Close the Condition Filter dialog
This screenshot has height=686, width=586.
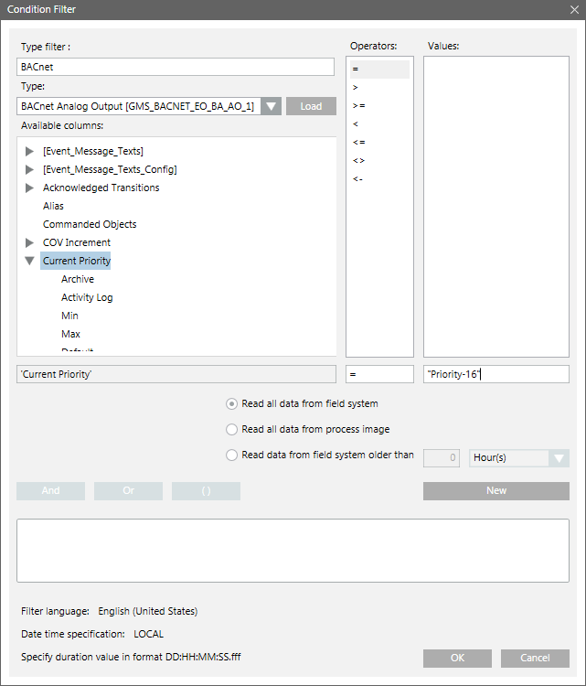[x=573, y=9]
